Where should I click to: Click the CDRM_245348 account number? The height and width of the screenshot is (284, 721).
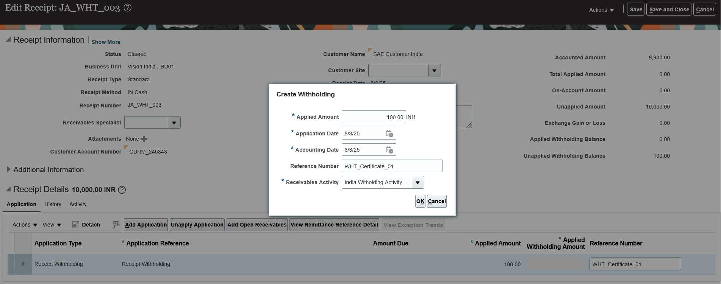148,152
